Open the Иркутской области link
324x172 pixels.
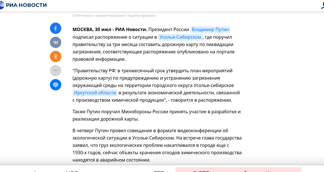tap(95, 93)
